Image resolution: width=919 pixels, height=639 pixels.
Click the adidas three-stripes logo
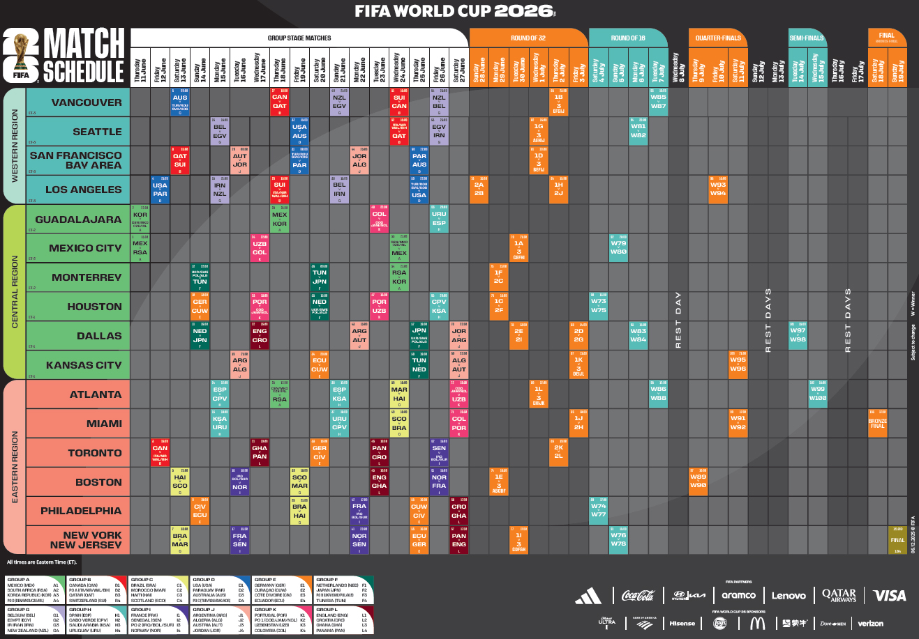pos(588,596)
